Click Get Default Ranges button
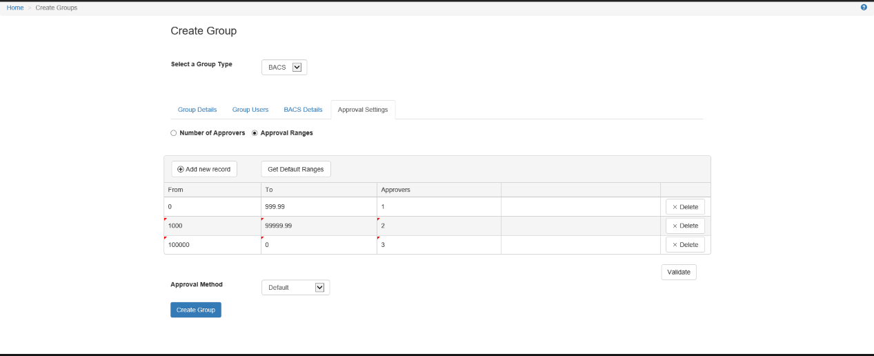 296,169
